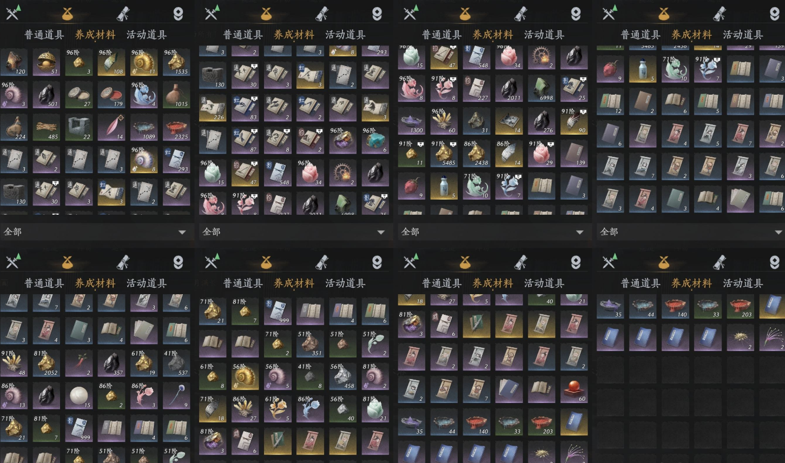Switch to 普通道具 tab above the 120 ore stack
The image size is (785, 463).
click(44, 35)
